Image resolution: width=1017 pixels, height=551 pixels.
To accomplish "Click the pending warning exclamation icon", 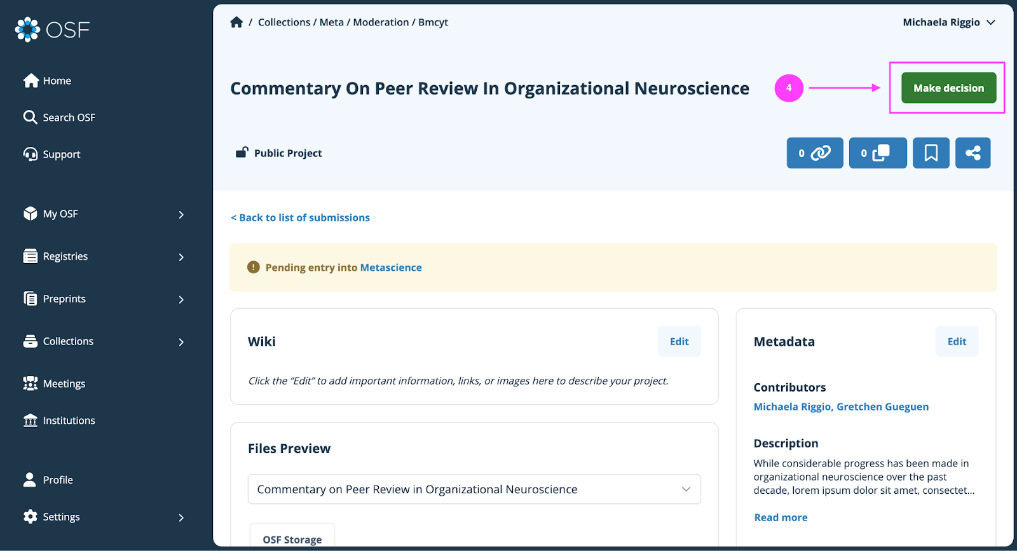I will click(254, 268).
